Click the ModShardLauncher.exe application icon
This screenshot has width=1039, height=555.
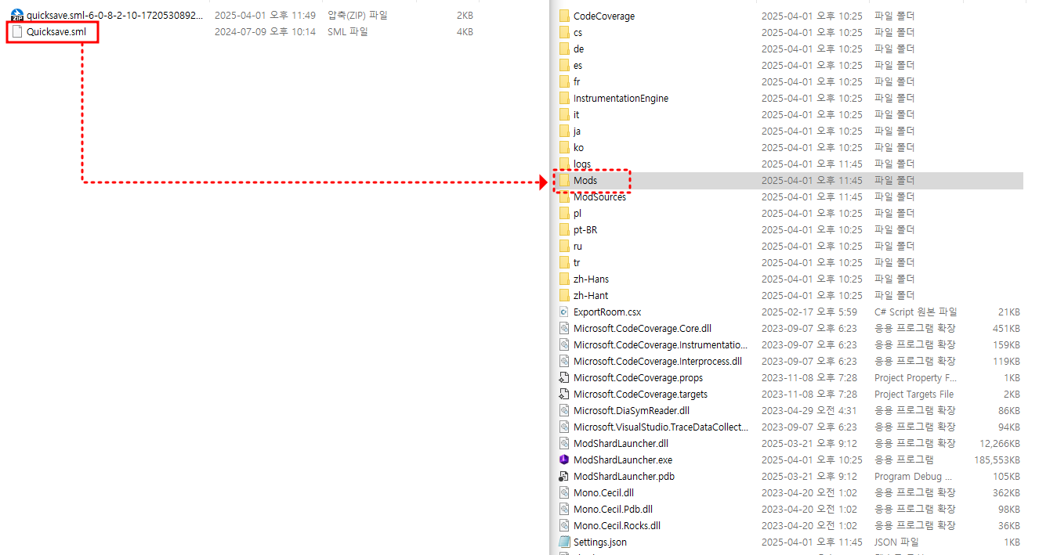click(564, 459)
